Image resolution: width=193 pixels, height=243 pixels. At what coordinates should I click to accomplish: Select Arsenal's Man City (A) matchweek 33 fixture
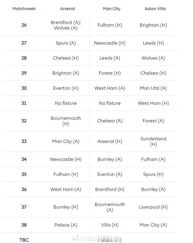click(x=66, y=141)
